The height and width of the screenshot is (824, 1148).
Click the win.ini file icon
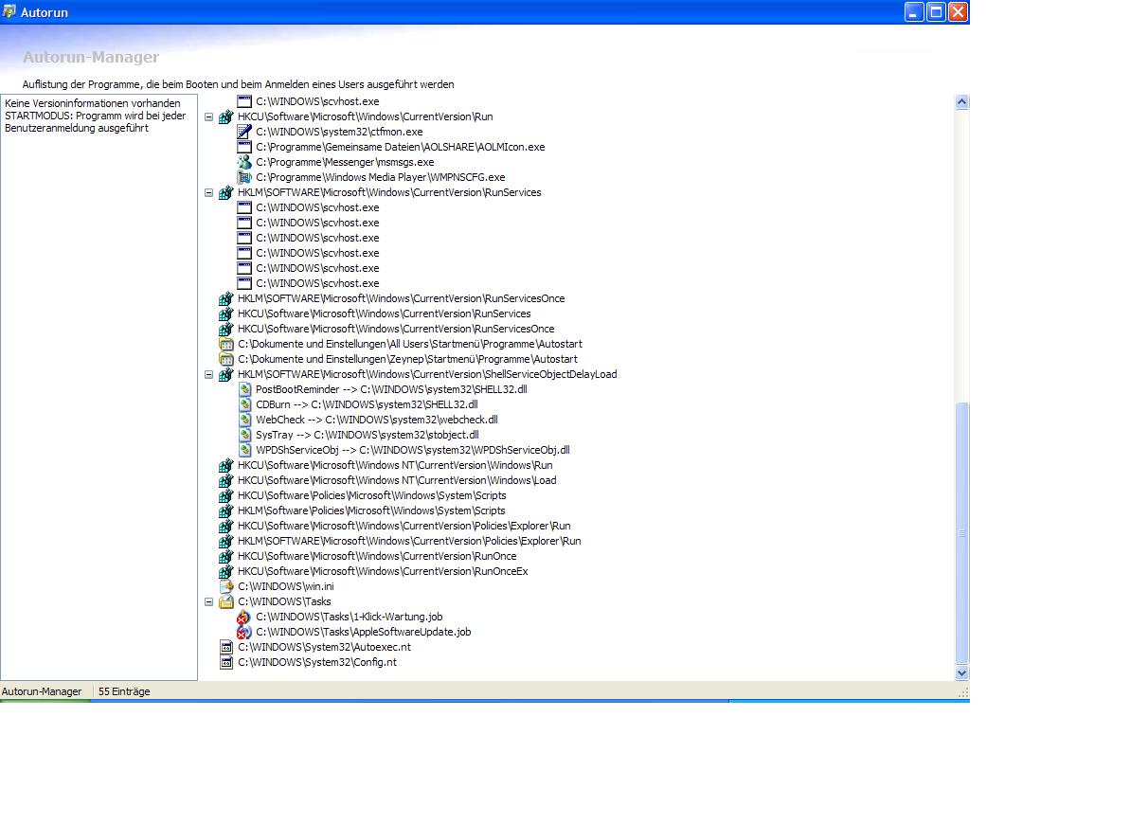click(226, 586)
